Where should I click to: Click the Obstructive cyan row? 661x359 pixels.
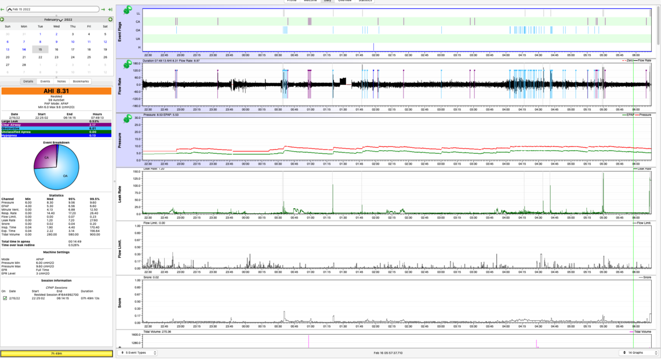(56, 128)
